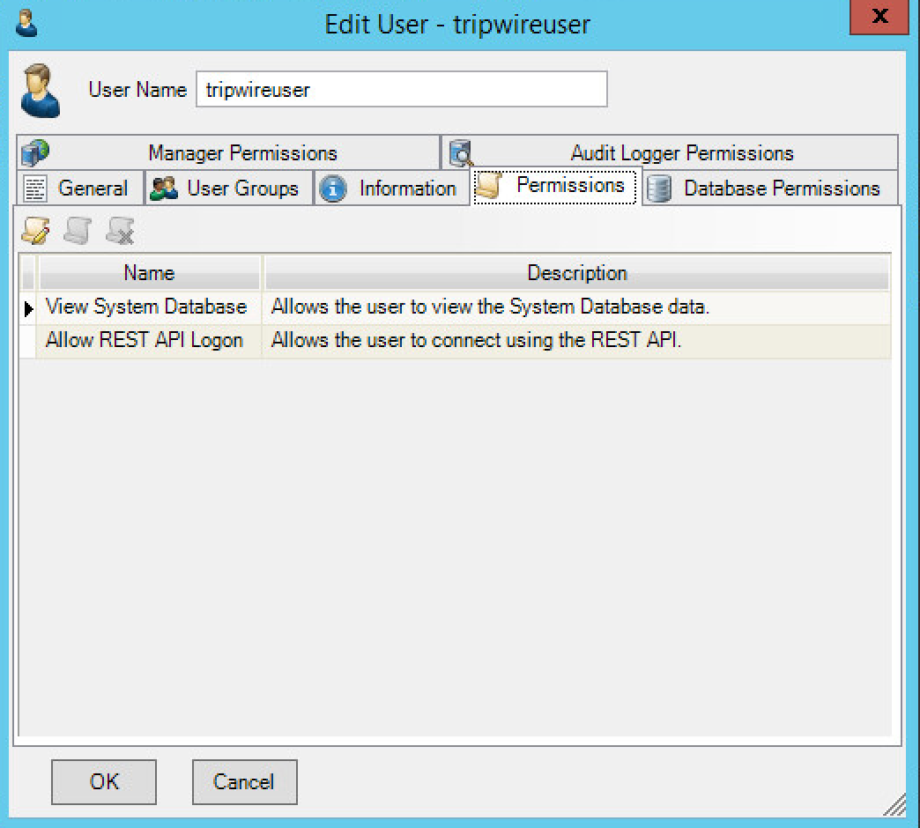Click the Audit Logger magnifier icon

tap(461, 153)
